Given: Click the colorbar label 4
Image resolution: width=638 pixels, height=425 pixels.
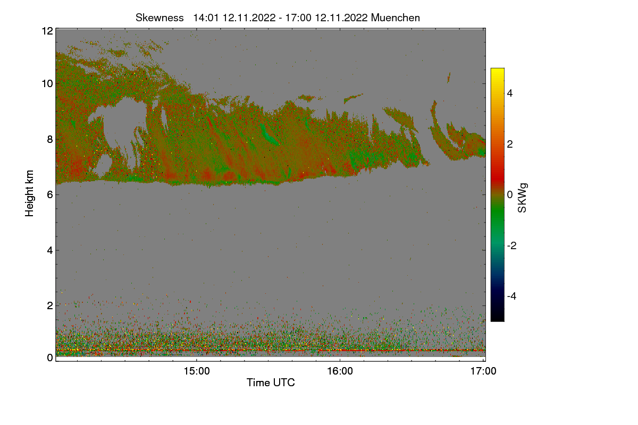Looking at the screenshot, I should [x=511, y=93].
